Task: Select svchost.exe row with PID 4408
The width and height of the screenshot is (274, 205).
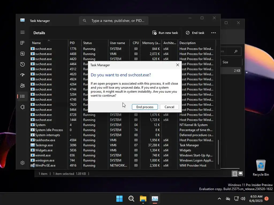Action: tap(123, 54)
